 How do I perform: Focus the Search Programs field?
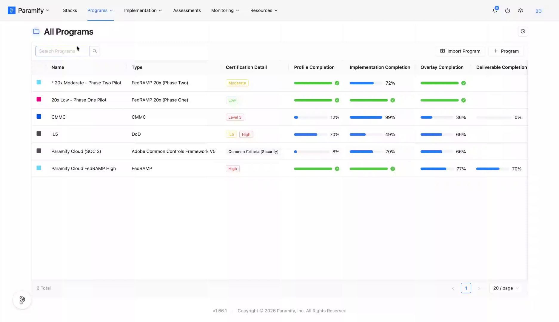[62, 51]
